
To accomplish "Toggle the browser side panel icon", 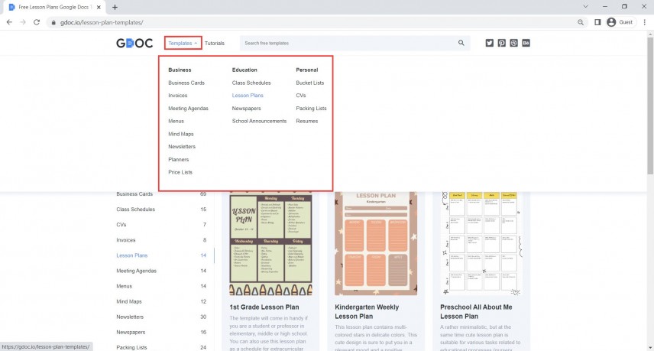I will coord(597,22).
